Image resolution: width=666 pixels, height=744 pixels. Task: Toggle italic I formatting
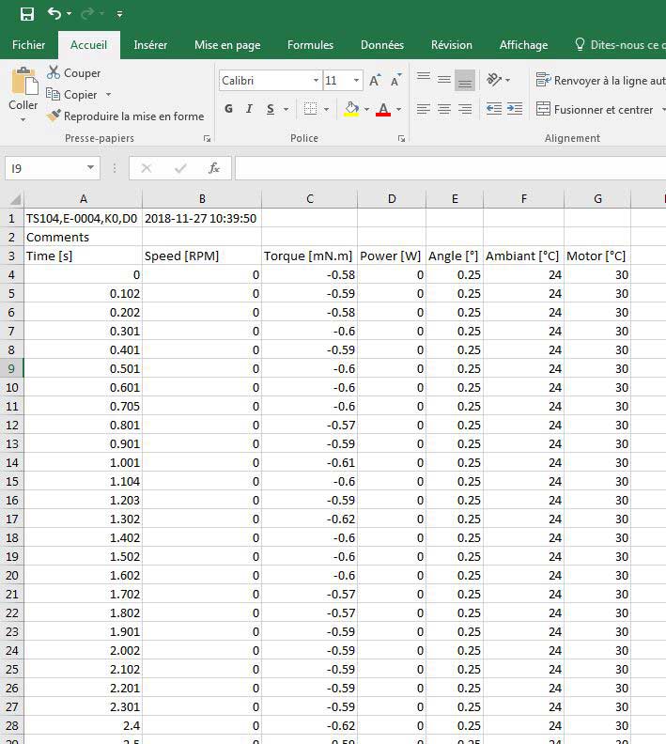tap(249, 110)
